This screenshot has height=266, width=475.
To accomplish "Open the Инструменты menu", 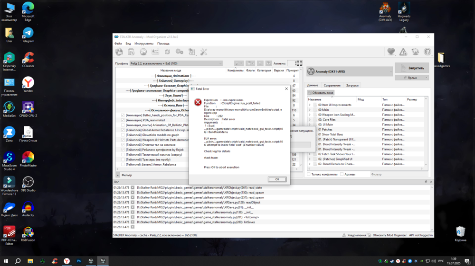I will [143, 44].
